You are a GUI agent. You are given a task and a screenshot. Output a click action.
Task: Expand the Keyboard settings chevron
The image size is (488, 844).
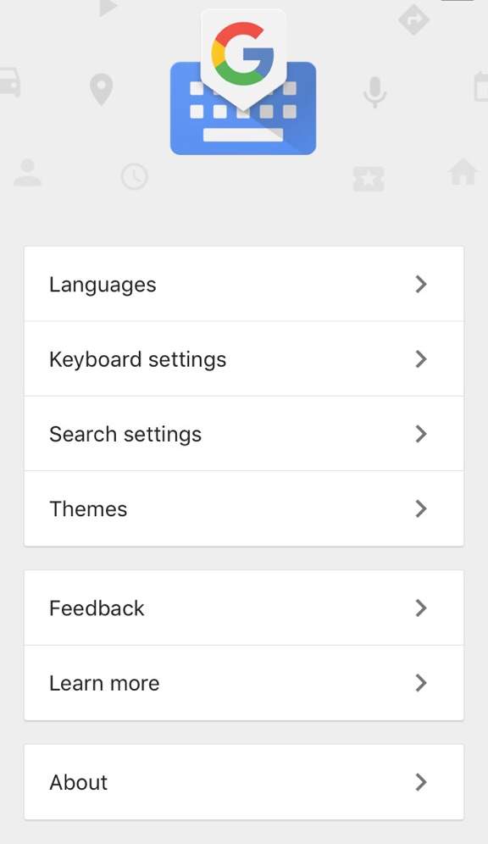[421, 359]
